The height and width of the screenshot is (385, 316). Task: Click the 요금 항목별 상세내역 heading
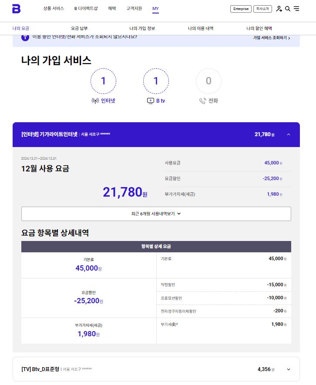coord(55,232)
